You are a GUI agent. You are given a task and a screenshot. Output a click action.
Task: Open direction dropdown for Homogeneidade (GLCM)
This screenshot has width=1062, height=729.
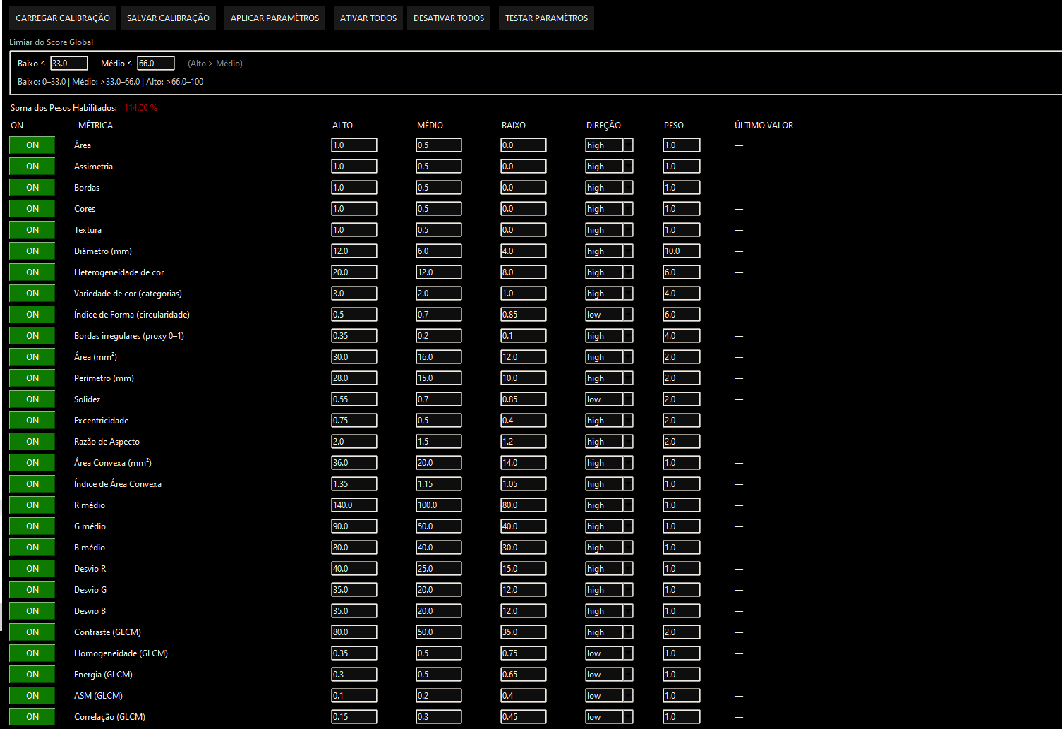tap(609, 653)
